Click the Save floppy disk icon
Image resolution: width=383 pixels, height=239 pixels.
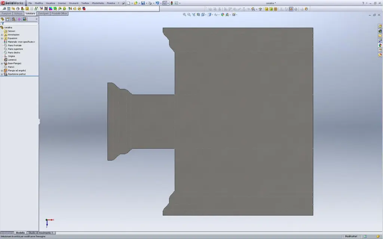coord(143,3)
